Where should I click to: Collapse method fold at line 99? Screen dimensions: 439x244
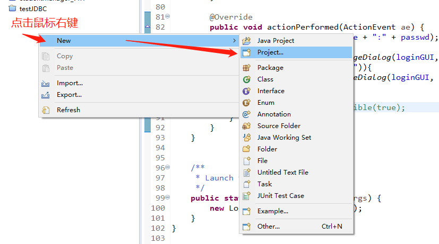click(x=167, y=197)
